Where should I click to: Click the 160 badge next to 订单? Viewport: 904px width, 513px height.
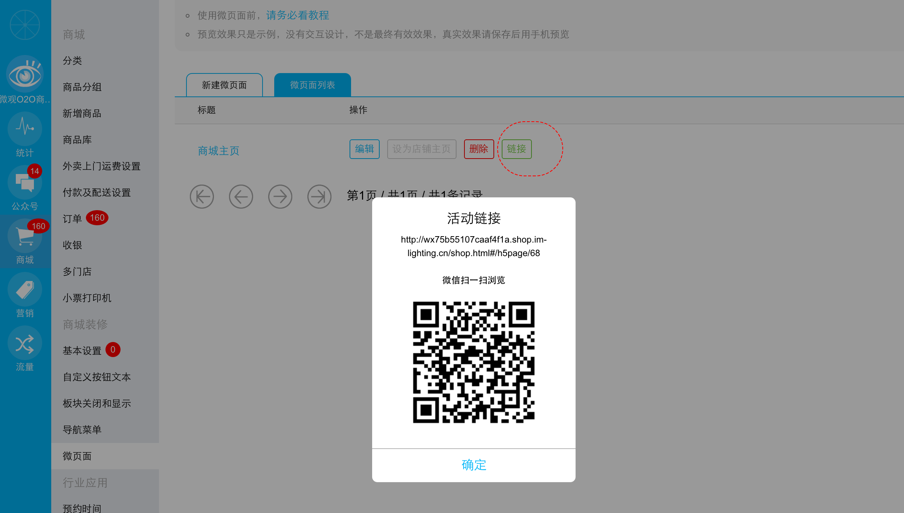pos(97,218)
